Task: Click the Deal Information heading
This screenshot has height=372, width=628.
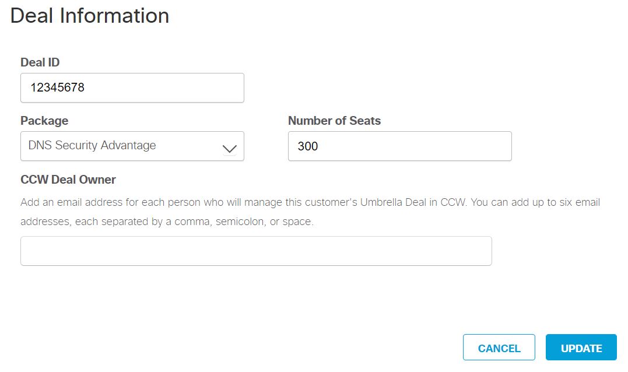Action: point(90,16)
